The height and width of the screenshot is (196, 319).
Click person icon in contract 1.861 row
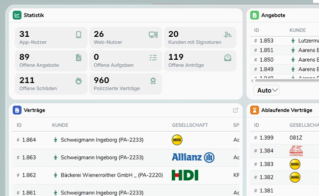tap(55, 193)
